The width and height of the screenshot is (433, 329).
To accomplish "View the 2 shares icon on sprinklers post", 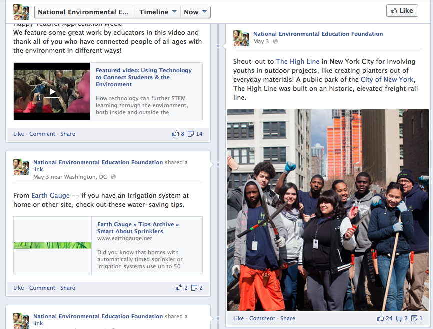I will (194, 288).
